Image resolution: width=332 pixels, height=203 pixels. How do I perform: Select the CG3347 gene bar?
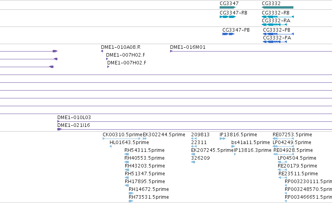[227, 7]
